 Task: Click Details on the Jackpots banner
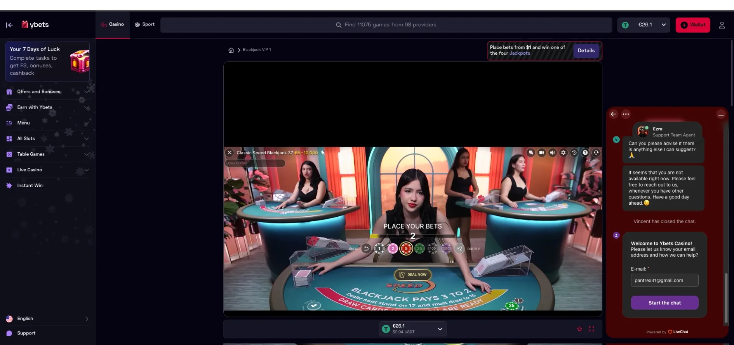586,51
